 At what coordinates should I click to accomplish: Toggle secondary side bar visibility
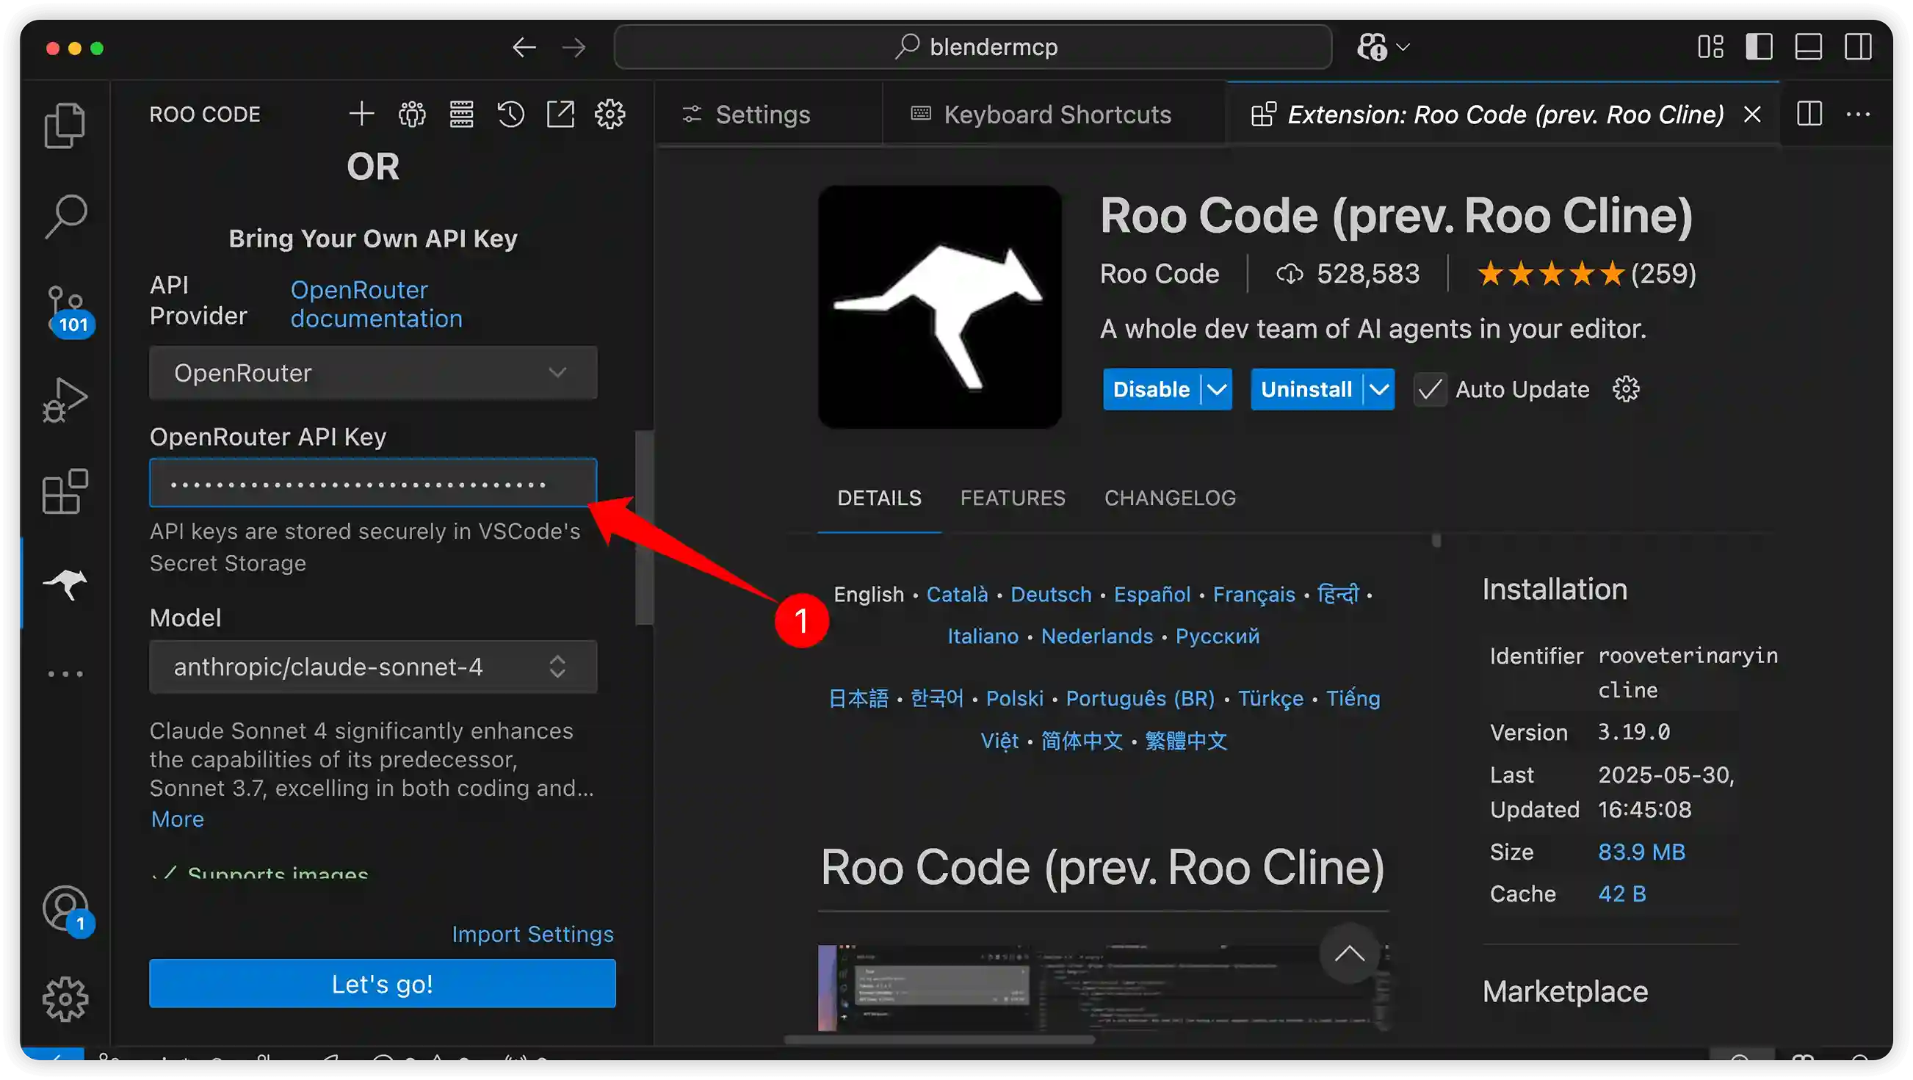tap(1857, 47)
